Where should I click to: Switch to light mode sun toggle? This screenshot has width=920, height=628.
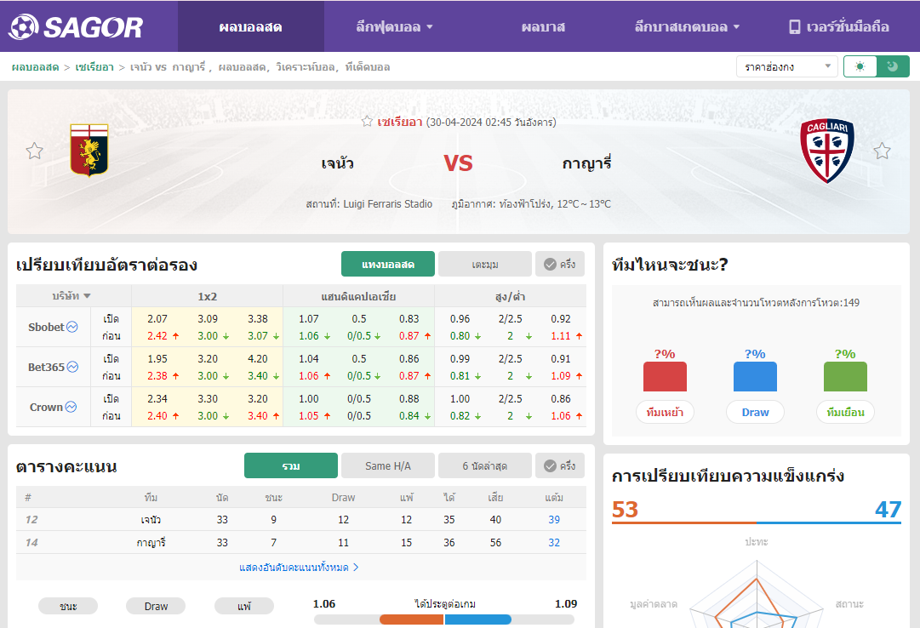[860, 66]
